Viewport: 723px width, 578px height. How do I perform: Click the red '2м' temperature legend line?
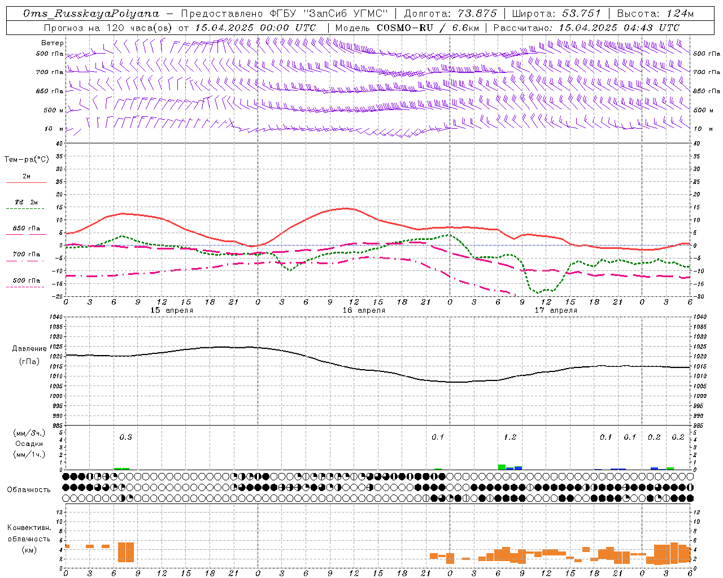(26, 182)
